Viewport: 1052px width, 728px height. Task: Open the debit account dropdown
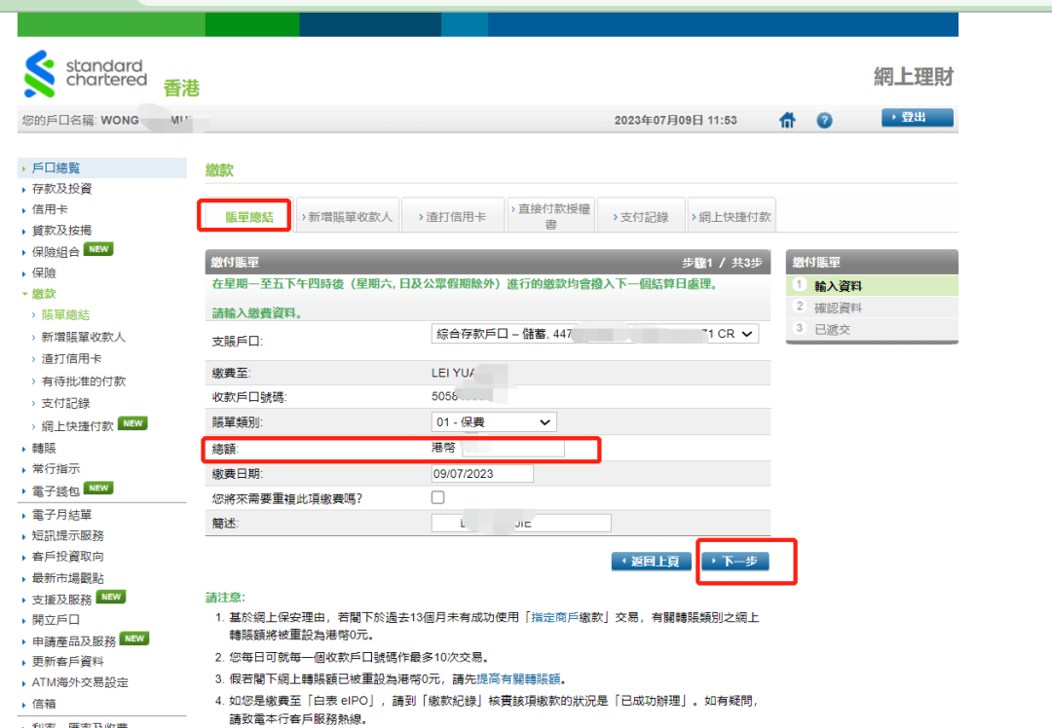click(594, 334)
